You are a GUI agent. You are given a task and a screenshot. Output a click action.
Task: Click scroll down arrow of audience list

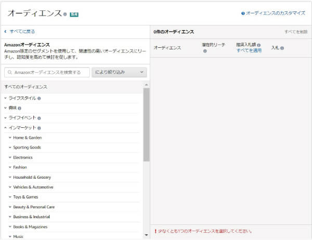pos(147,235)
